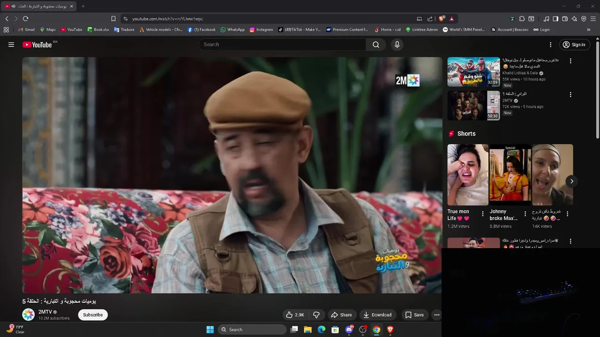Open the YouTube guide hamburger menu
This screenshot has height=337, width=600.
[11, 44]
